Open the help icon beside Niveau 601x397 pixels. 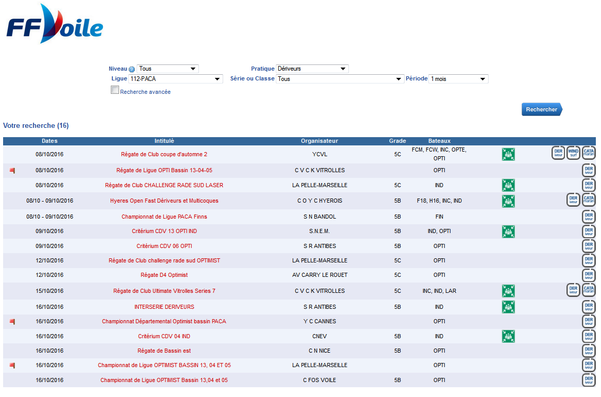pos(131,70)
